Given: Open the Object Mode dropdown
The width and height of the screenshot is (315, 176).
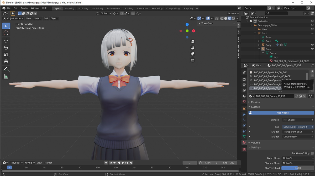Looking at the screenshot, I should click(x=13, y=18).
